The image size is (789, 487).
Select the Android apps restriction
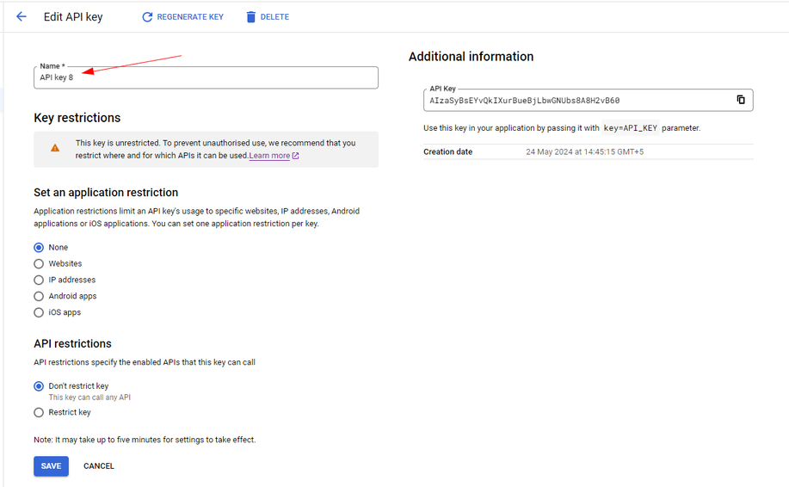click(x=39, y=296)
